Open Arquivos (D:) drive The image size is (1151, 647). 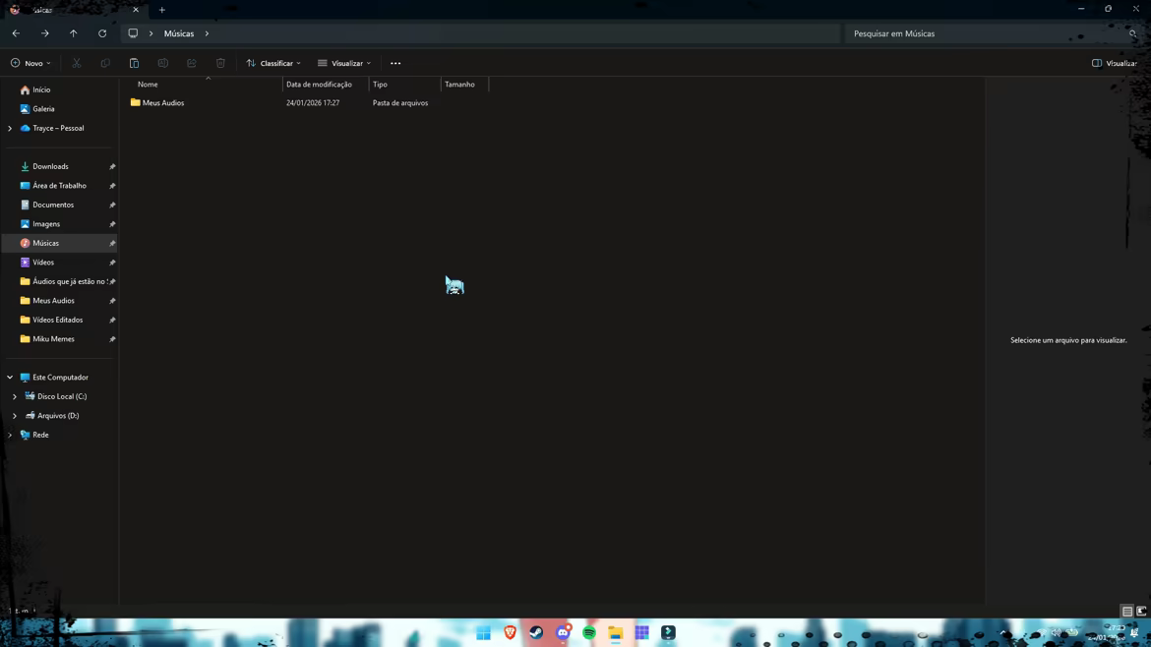[x=58, y=415]
